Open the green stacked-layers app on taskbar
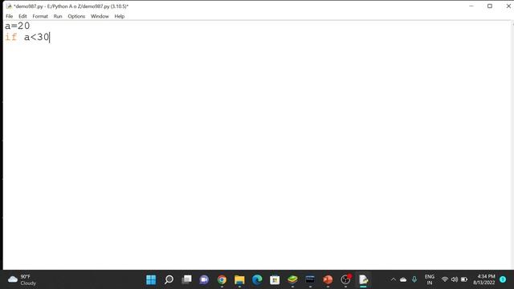Screen dimensions: 514x289 [x=292, y=279]
